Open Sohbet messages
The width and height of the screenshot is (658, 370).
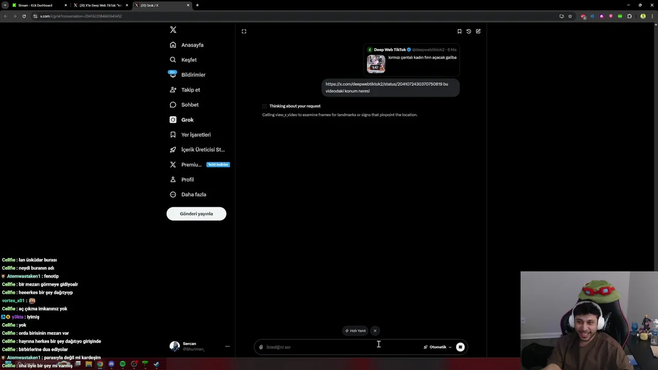[184, 104]
